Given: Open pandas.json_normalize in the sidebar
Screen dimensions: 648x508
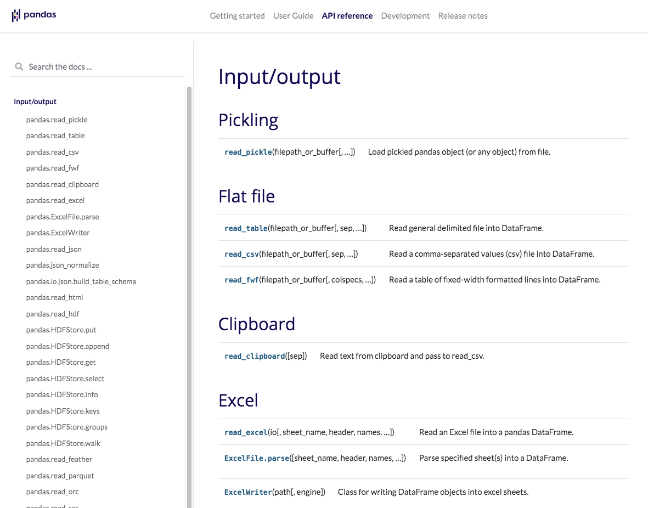Looking at the screenshot, I should (x=63, y=266).
